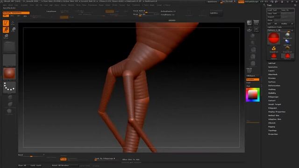Viewport: 299px width, 168px height.
Task: Adjust the Mask By Polygroups slider
Action: [x=106, y=159]
